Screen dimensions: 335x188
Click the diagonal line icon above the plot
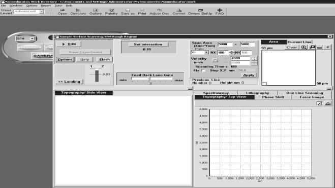pyautogui.click(x=320, y=103)
